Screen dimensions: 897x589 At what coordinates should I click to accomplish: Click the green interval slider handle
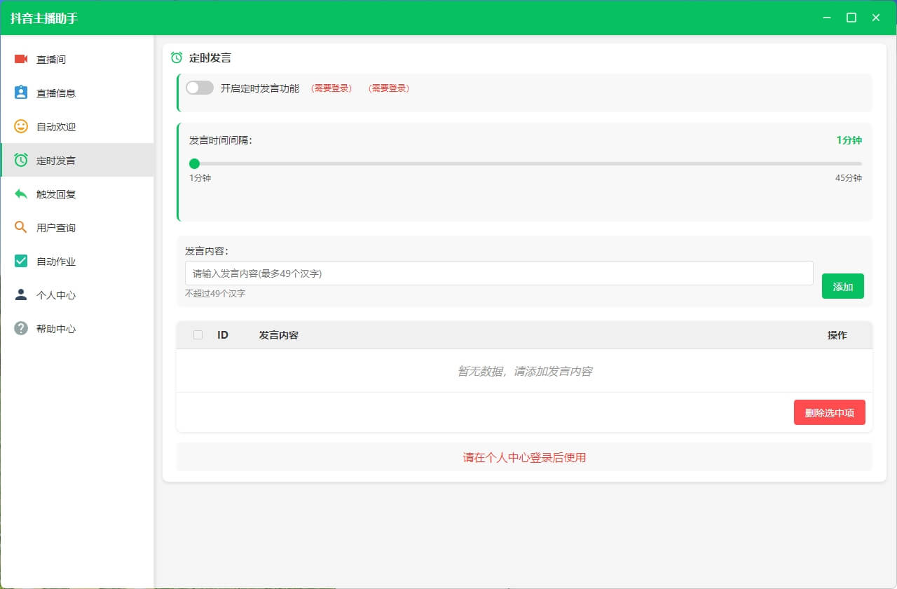pos(194,163)
